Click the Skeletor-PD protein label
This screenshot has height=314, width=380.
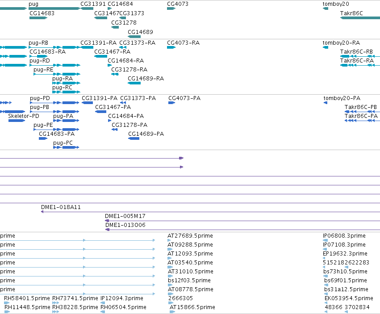pos(24,116)
